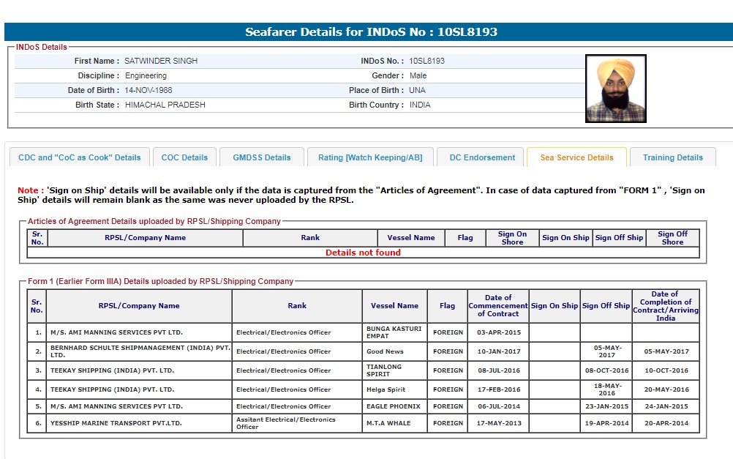Click the Seafarer Details title banner
Image resolution: width=733 pixels, height=459 pixels.
(371, 32)
